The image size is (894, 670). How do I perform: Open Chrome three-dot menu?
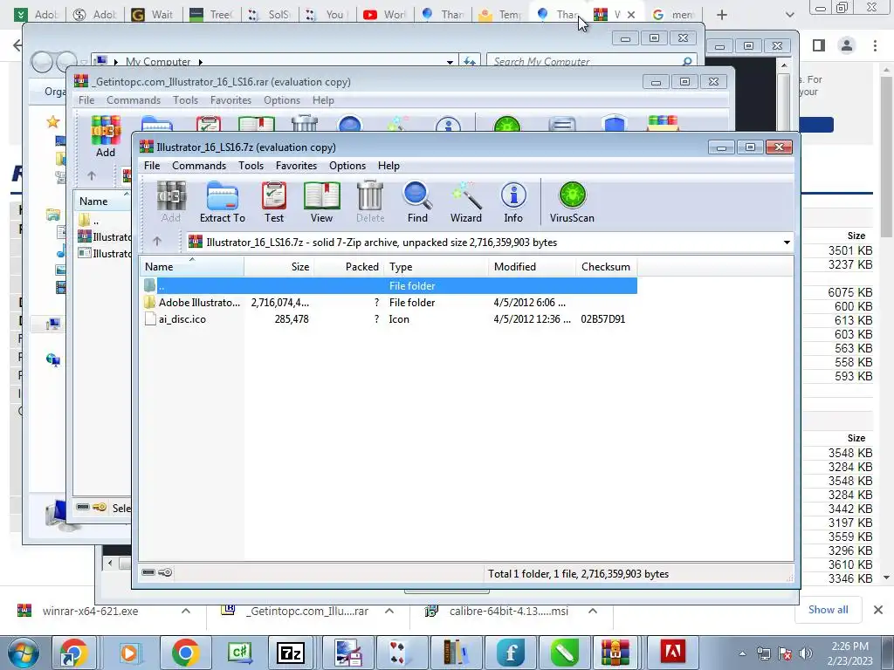[875, 45]
